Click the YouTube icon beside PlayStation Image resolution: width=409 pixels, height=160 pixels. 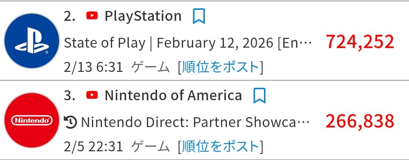tap(92, 16)
